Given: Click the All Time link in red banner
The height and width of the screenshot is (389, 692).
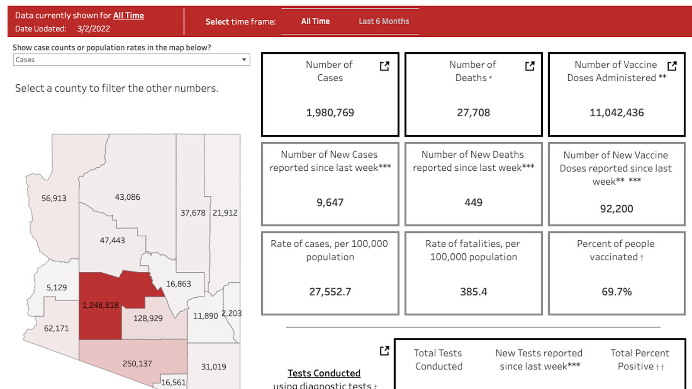Looking at the screenshot, I should [x=128, y=15].
